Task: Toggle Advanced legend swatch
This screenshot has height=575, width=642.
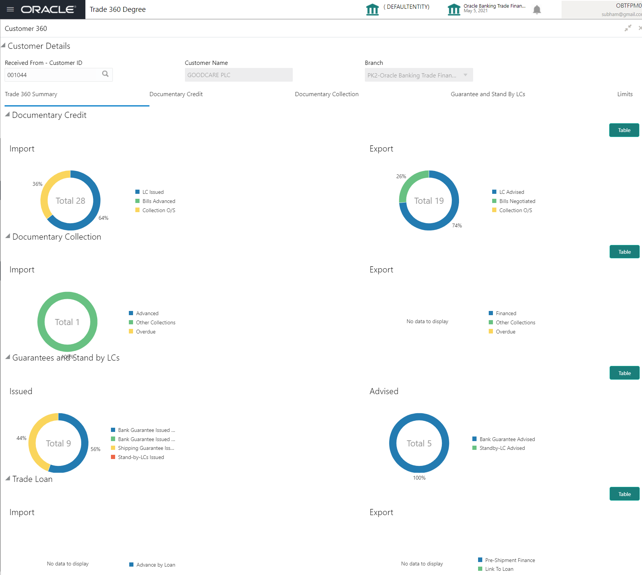Action: pos(131,313)
